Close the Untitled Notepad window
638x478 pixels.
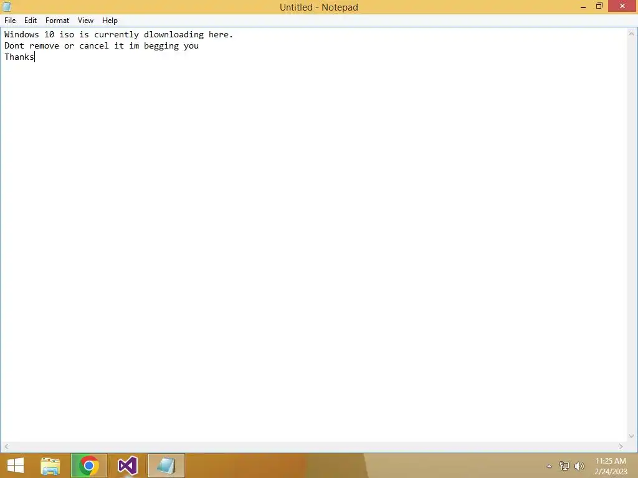coord(622,6)
